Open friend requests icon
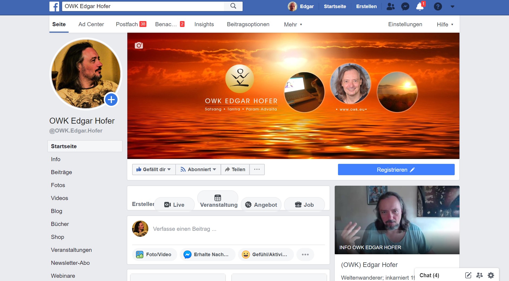Screen dimensions: 509x281 [x=390, y=6]
